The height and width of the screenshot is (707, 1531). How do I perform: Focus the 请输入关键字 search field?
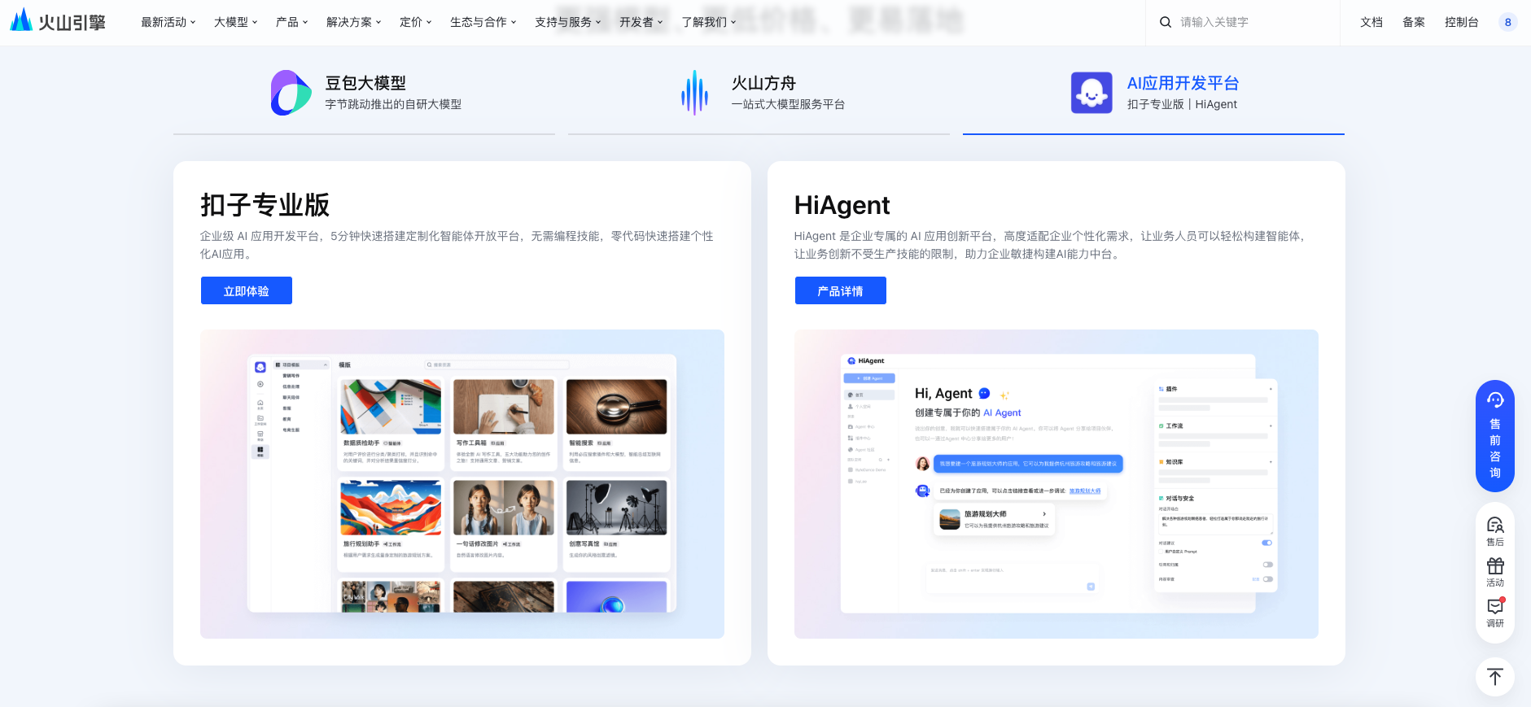pos(1253,22)
